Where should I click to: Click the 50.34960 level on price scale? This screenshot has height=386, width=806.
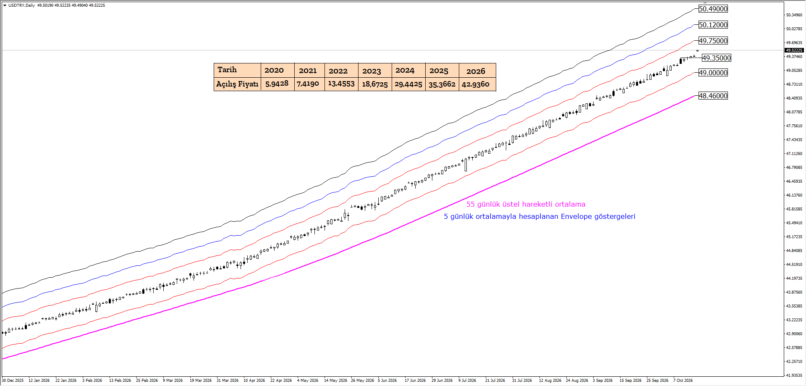pyautogui.click(x=794, y=15)
